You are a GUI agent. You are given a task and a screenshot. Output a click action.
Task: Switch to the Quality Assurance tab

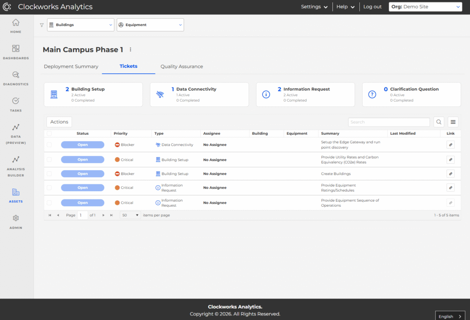point(182,66)
